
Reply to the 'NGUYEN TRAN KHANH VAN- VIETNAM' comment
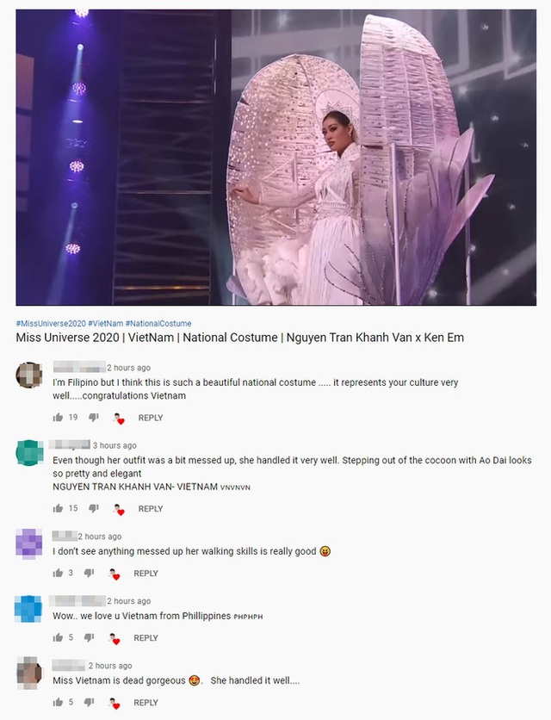point(151,509)
